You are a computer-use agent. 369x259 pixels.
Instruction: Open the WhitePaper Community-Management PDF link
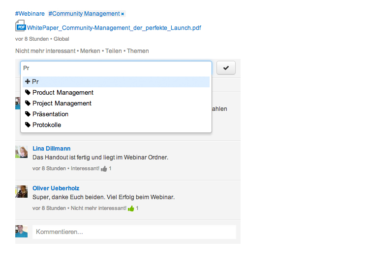(114, 28)
